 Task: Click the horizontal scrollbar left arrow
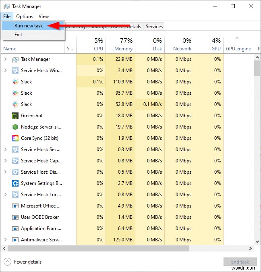(x=4, y=248)
